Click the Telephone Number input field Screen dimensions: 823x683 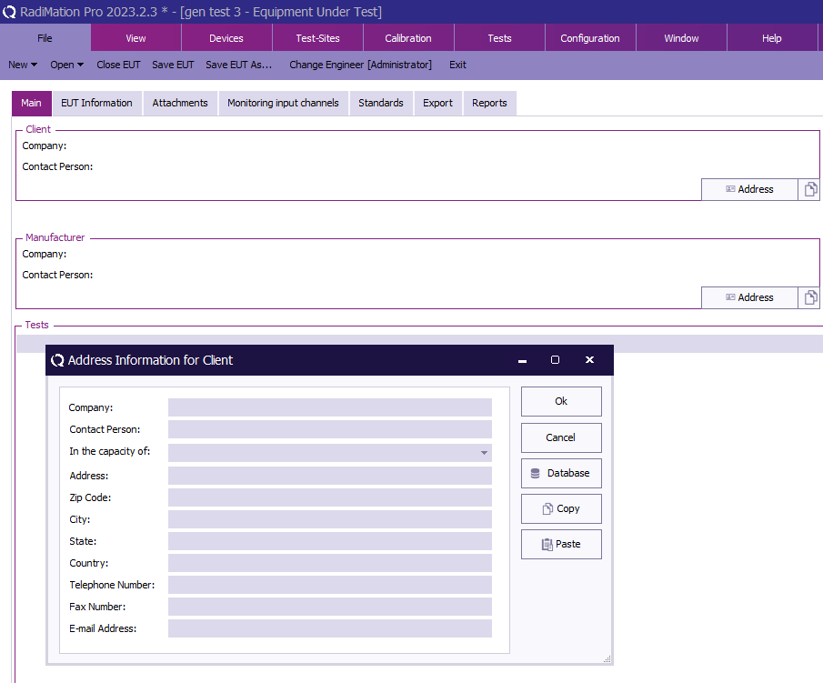(x=329, y=585)
